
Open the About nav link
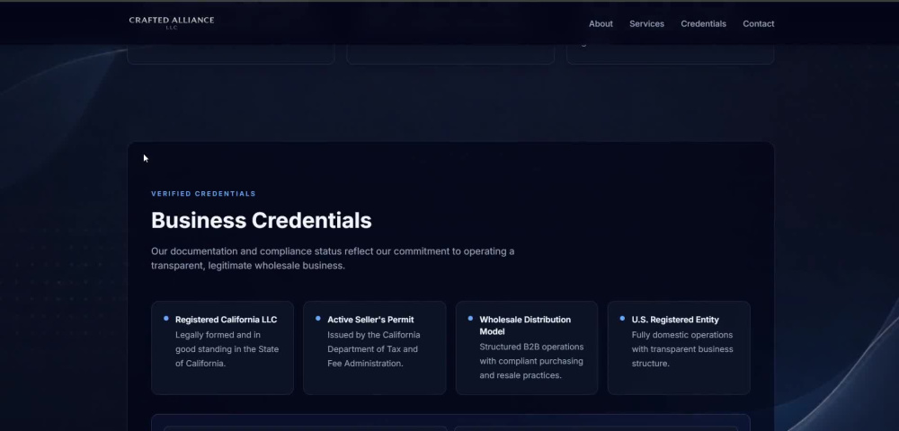pyautogui.click(x=601, y=23)
